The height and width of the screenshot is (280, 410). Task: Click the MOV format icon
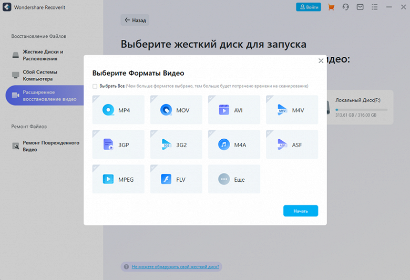[x=166, y=110]
